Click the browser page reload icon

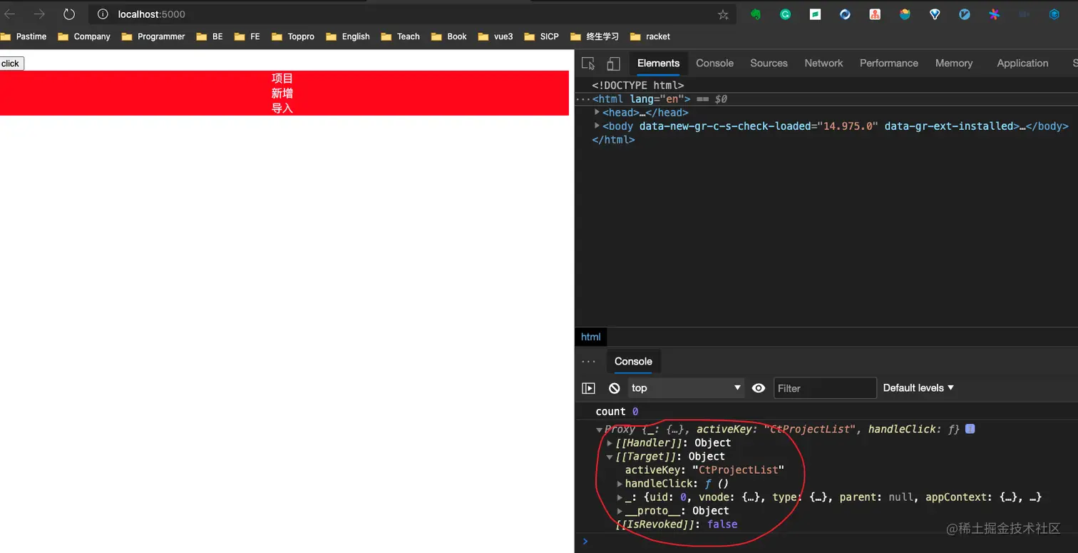click(68, 14)
